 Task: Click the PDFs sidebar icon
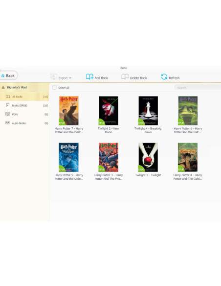7,114
